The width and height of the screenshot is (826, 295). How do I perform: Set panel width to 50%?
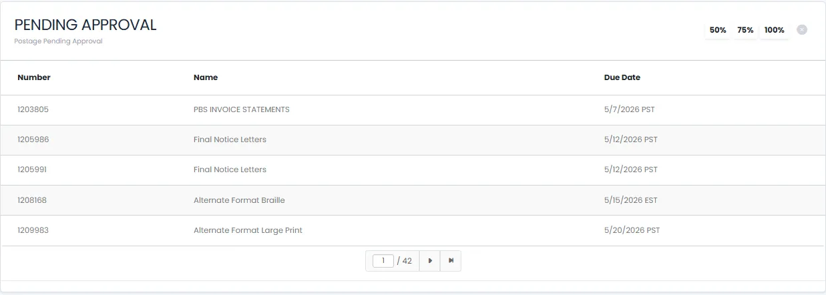(718, 30)
